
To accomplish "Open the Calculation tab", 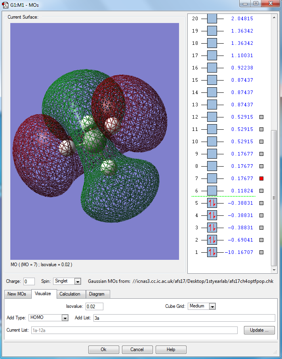I will [x=70, y=294].
